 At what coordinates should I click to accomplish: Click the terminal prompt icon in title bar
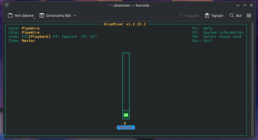click(7, 5)
